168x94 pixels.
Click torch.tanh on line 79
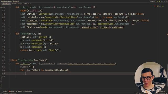click(35, 50)
